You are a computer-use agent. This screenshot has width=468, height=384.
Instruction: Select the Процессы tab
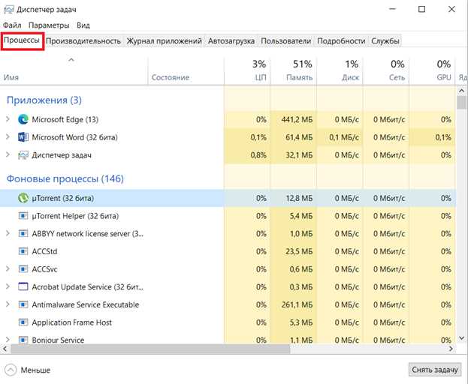(22, 40)
